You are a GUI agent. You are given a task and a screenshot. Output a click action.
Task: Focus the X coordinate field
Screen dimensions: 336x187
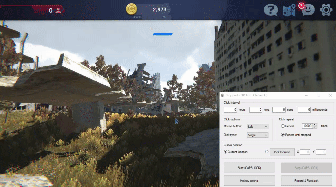(x=305, y=152)
